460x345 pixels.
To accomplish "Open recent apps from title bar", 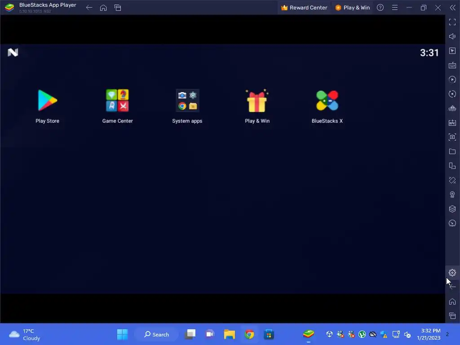I will tap(118, 8).
